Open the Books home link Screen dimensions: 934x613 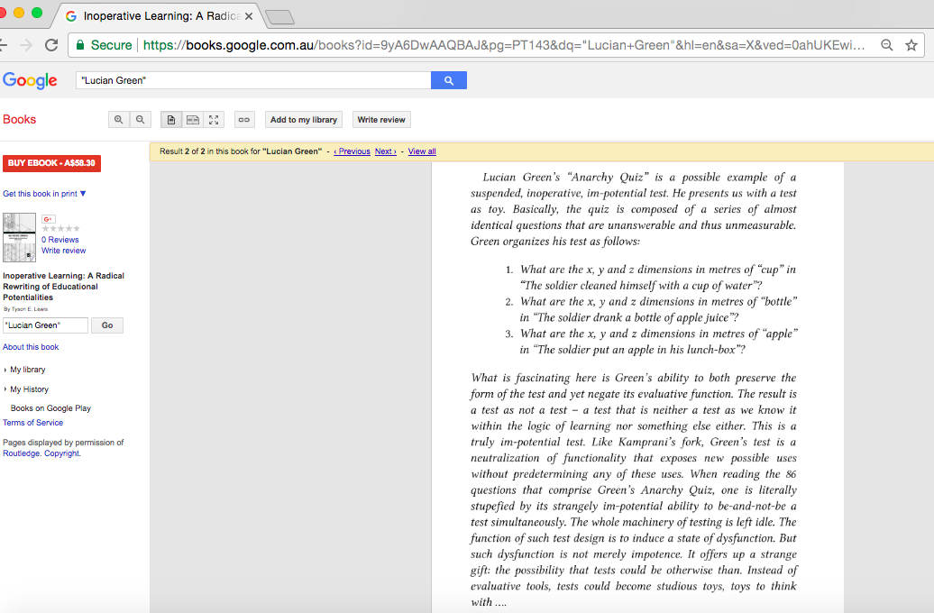coord(20,119)
